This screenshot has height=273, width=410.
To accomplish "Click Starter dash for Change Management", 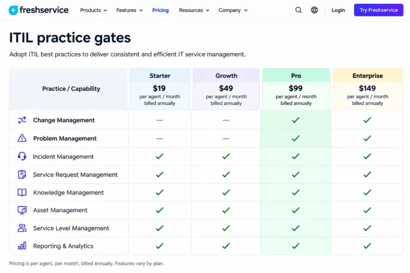I will (160, 120).
